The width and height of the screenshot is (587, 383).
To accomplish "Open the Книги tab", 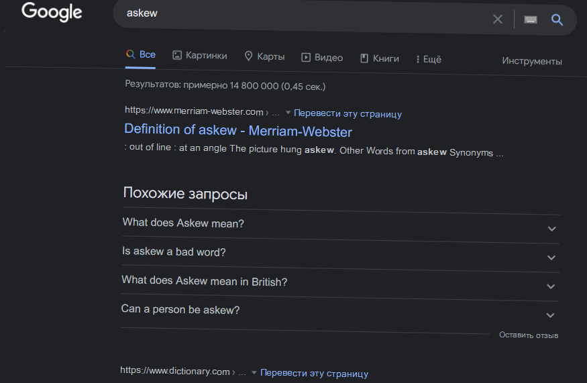I will [x=380, y=58].
